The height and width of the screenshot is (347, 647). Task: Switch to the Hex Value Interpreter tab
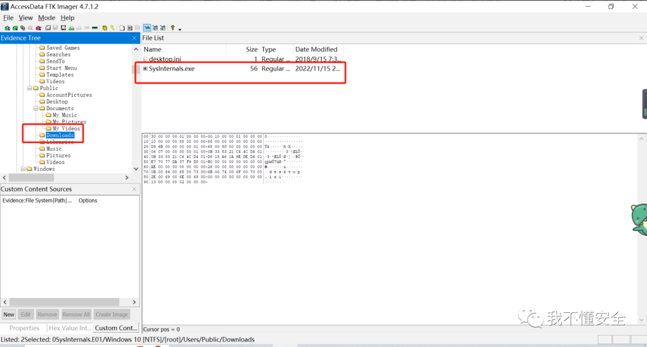click(x=69, y=328)
